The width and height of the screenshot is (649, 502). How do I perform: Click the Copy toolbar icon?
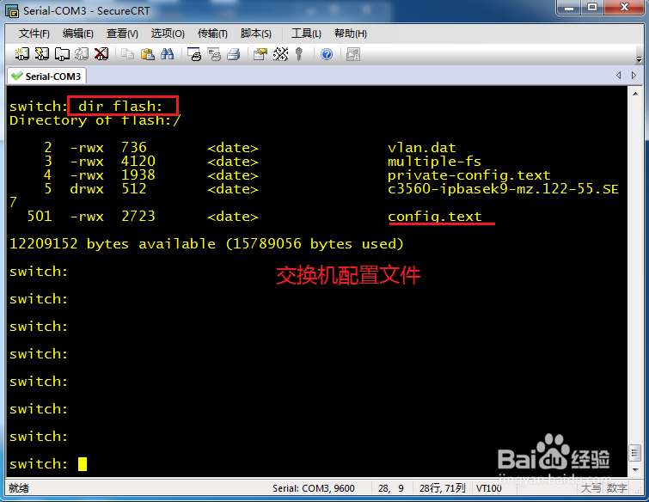click(x=127, y=54)
